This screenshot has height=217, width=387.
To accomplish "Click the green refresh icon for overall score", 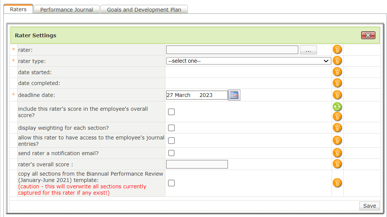I will tap(337, 107).
